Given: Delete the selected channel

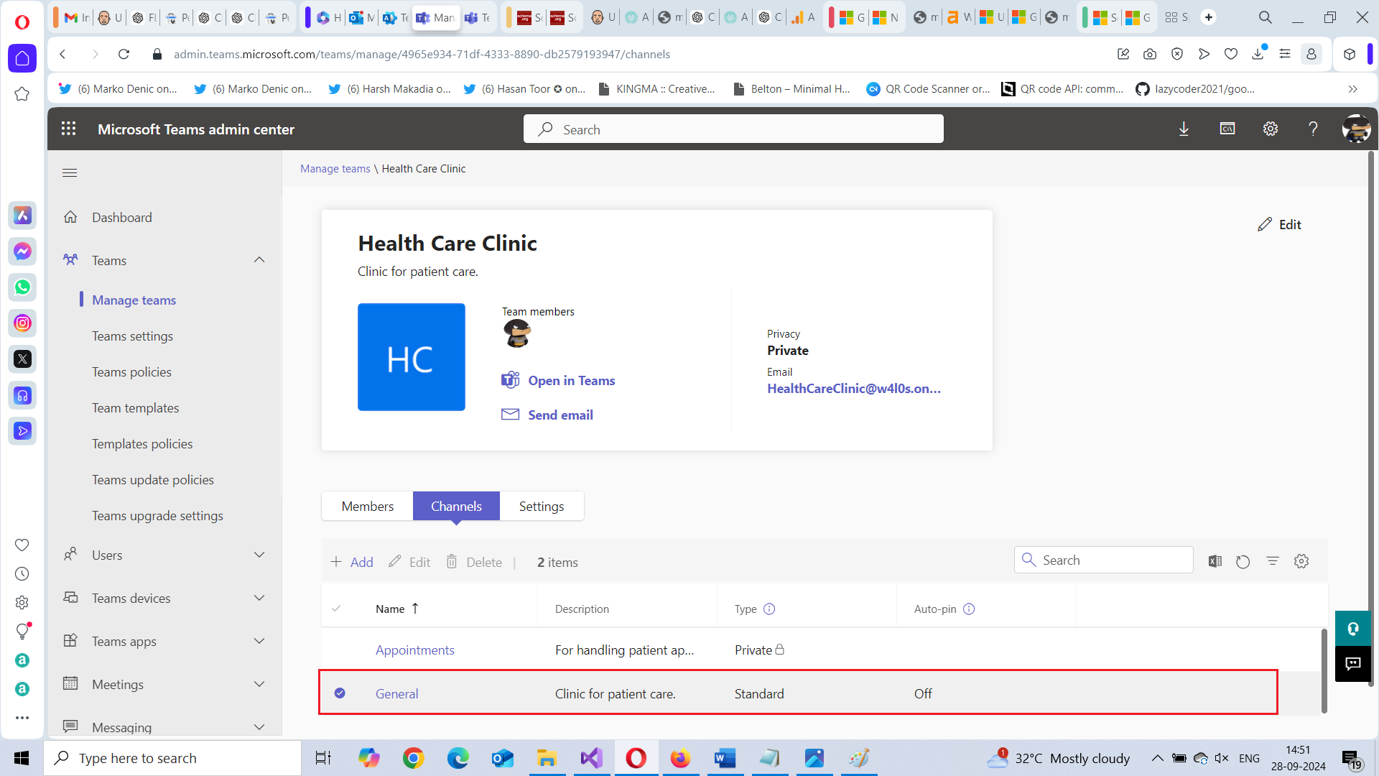Looking at the screenshot, I should pos(474,562).
